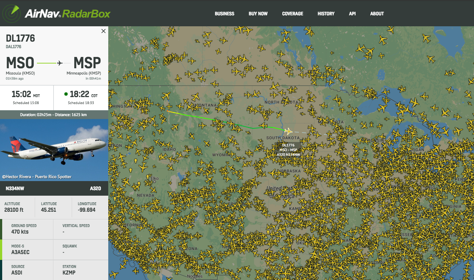
Task: Click the latitude value 45.251
Action: (49, 210)
